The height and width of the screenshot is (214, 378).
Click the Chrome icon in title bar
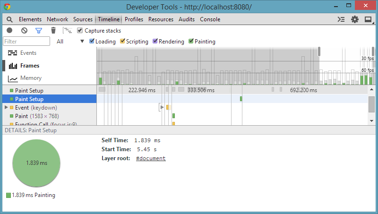(x=7, y=7)
